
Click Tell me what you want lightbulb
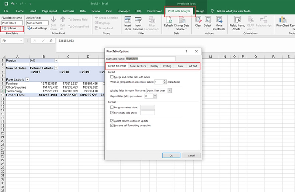212,11
